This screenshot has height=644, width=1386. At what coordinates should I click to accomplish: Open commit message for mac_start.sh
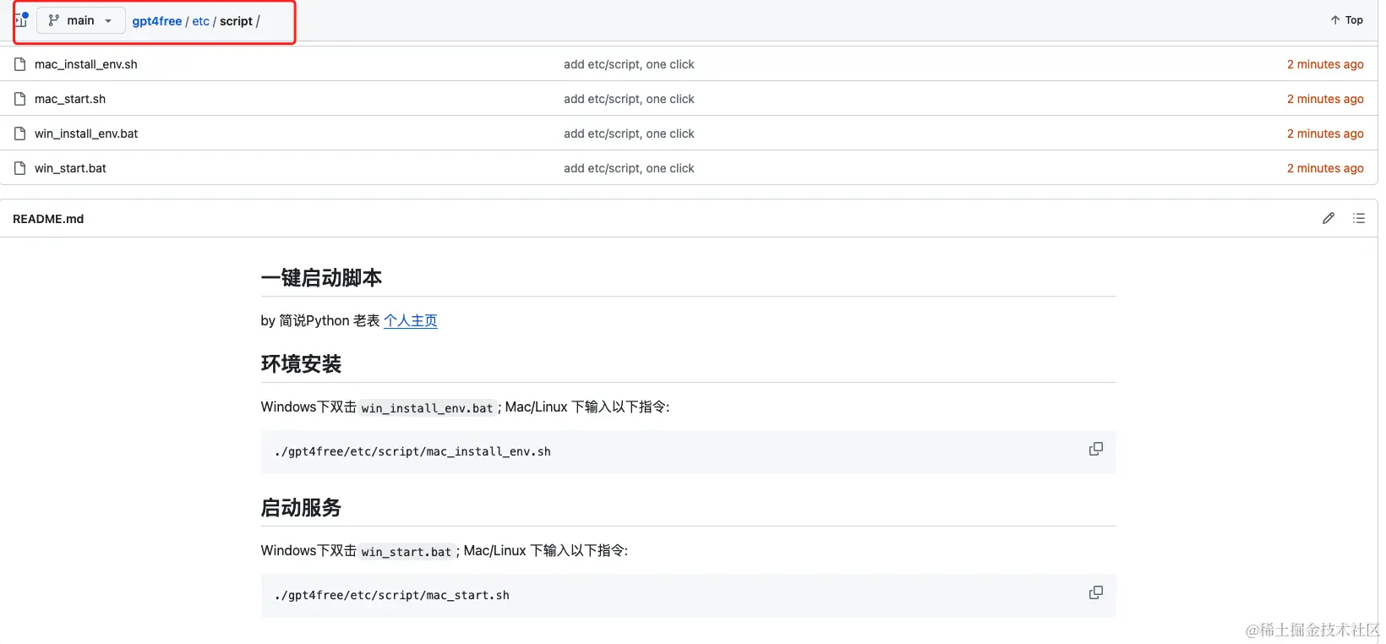click(629, 99)
